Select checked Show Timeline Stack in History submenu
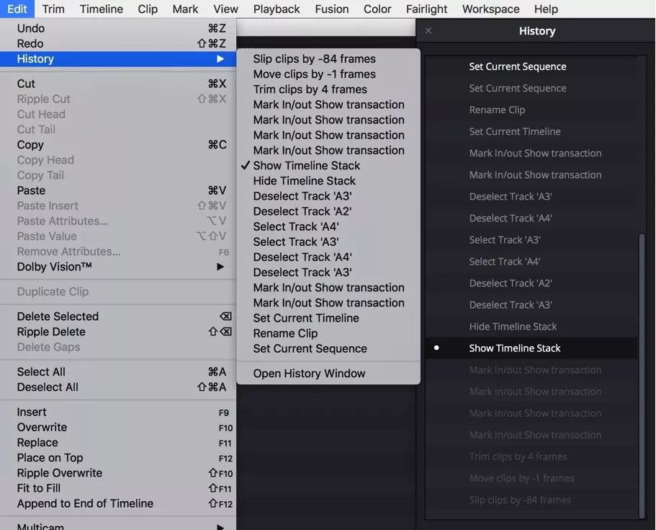Screen dimensions: 656x530 (328, 166)
